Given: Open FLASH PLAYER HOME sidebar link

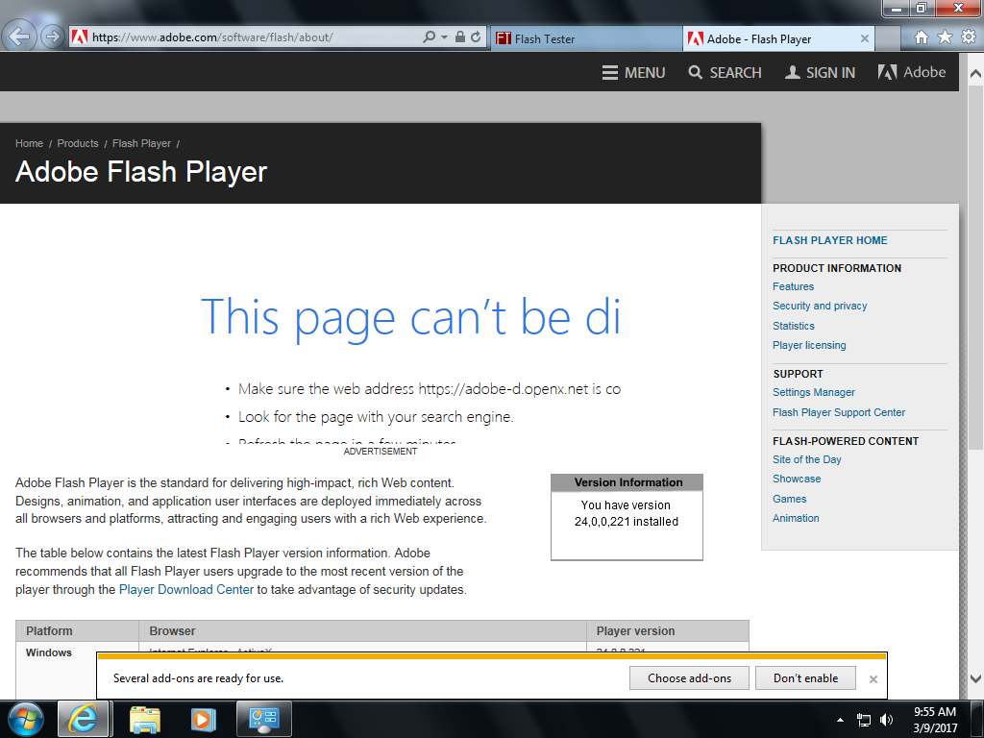Looking at the screenshot, I should [x=829, y=240].
